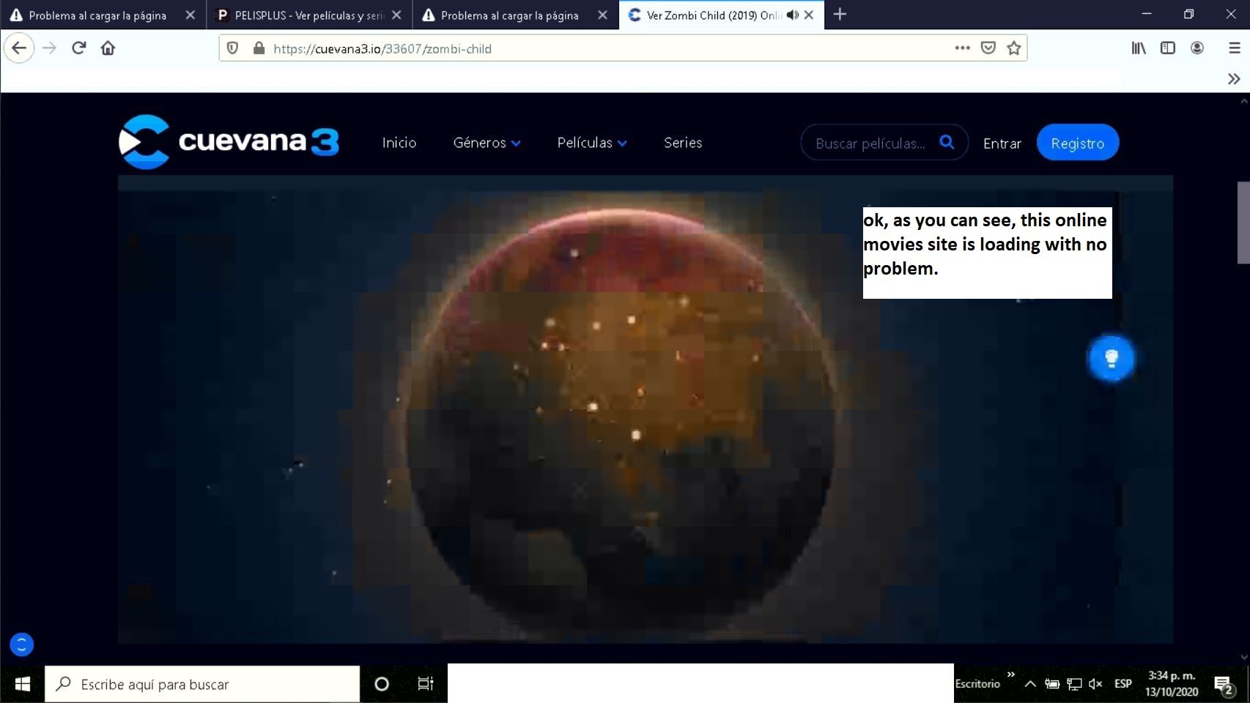Click the Escritorio toolbar label

coord(977,684)
